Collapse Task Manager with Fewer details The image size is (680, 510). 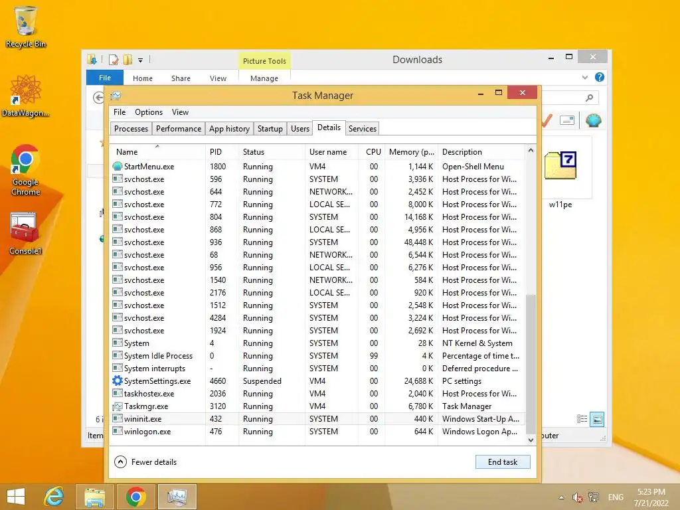[145, 462]
